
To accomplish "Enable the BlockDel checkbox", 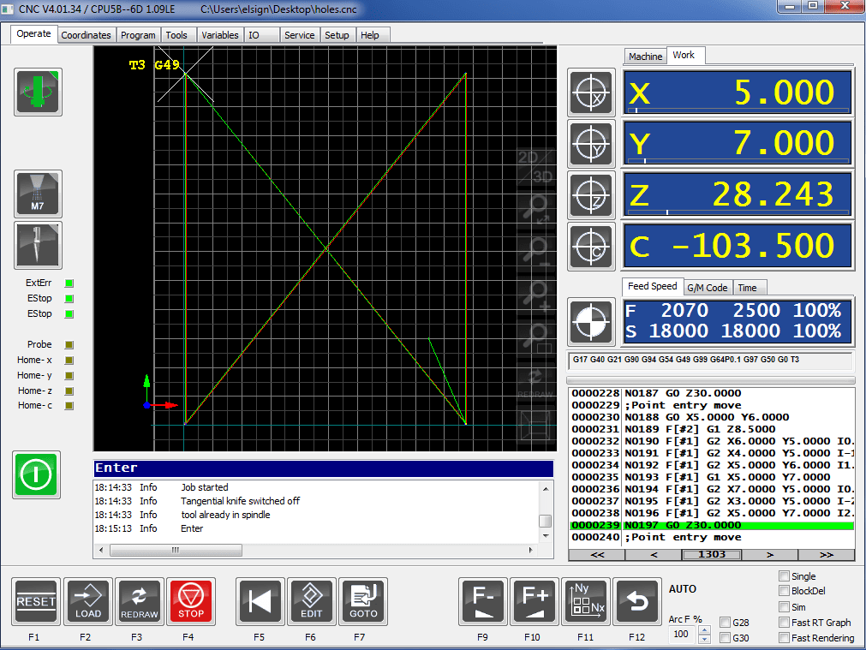I will tap(784, 591).
